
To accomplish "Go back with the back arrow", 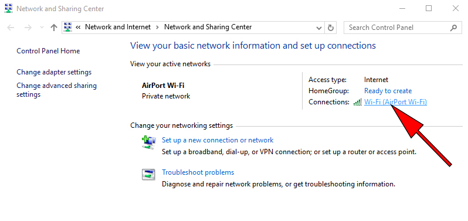I will click(x=11, y=28).
